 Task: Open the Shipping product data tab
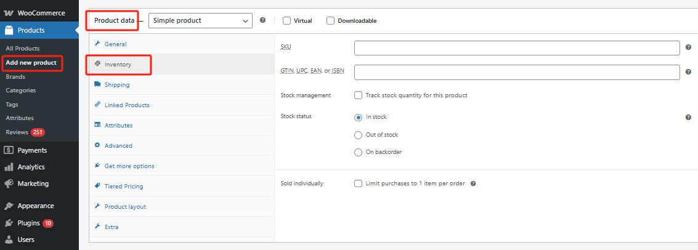[182, 84]
